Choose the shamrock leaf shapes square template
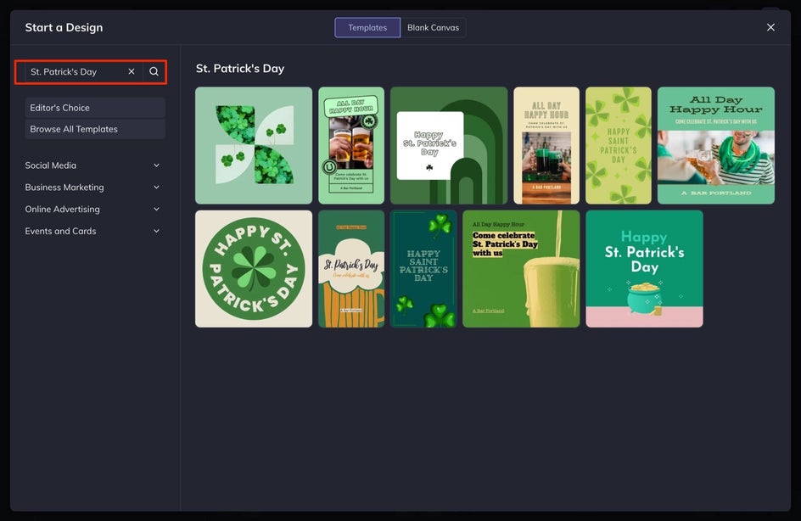 point(254,146)
